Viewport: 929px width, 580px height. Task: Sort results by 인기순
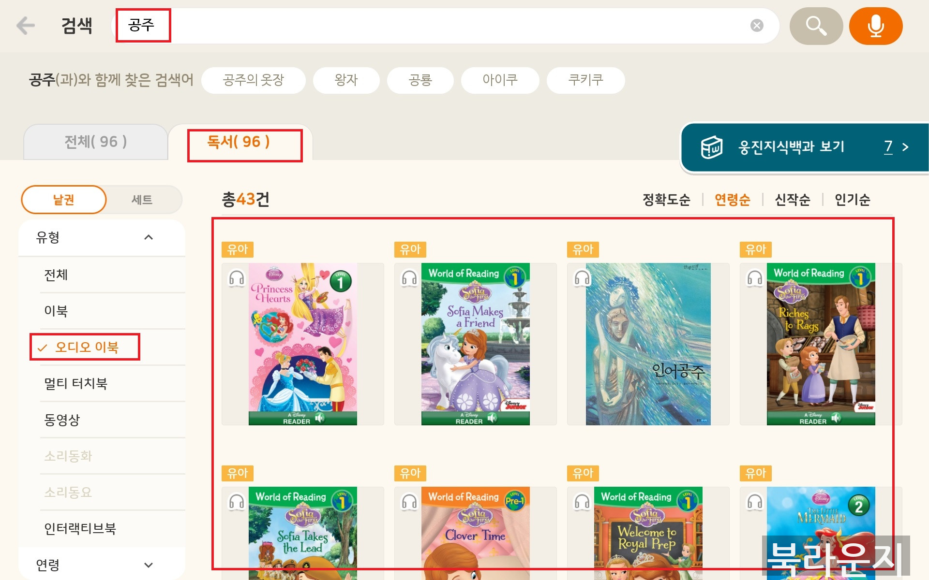(x=852, y=200)
